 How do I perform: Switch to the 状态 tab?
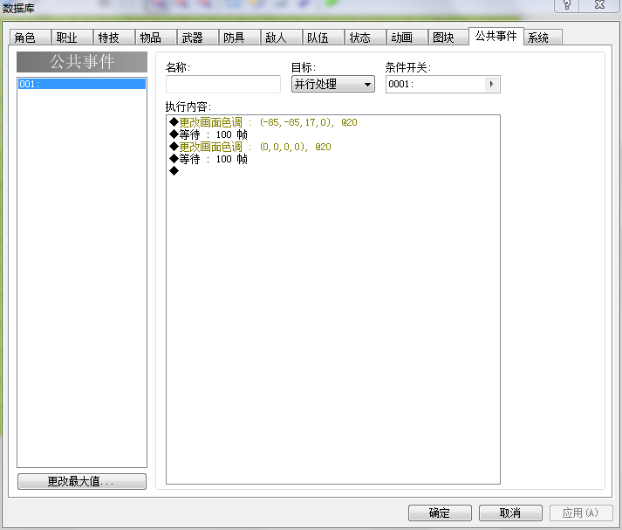click(x=366, y=38)
